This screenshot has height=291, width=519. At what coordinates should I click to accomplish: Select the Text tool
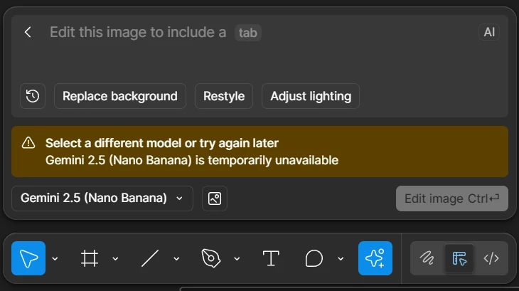(271, 258)
